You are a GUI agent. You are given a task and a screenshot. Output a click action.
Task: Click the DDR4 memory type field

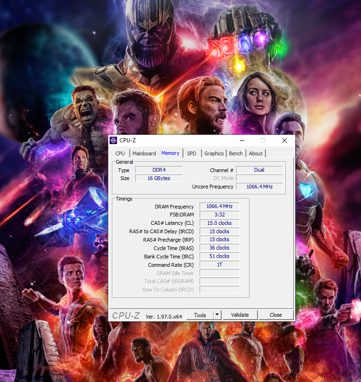(159, 170)
